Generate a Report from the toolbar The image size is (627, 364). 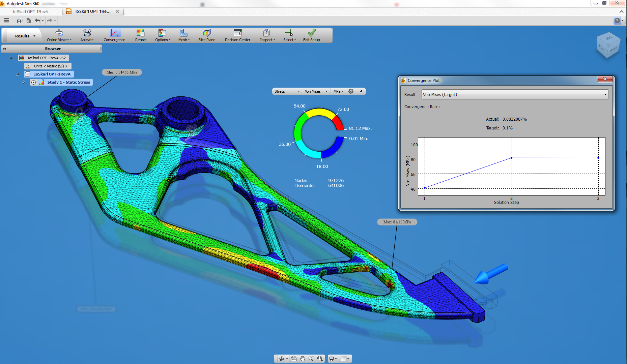pyautogui.click(x=141, y=35)
